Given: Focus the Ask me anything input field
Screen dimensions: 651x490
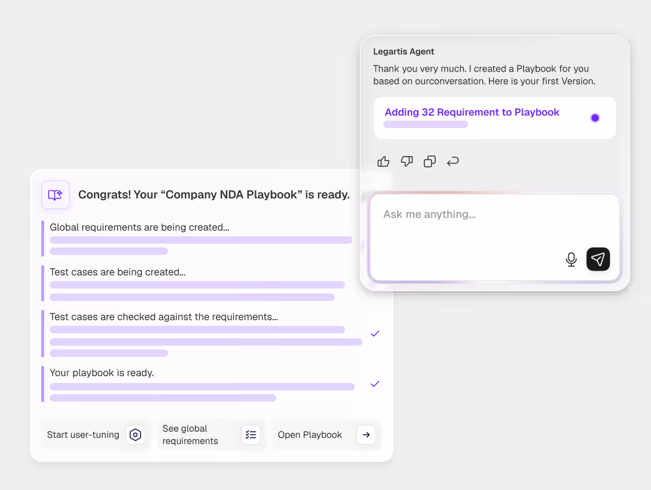Looking at the screenshot, I should (x=494, y=238).
